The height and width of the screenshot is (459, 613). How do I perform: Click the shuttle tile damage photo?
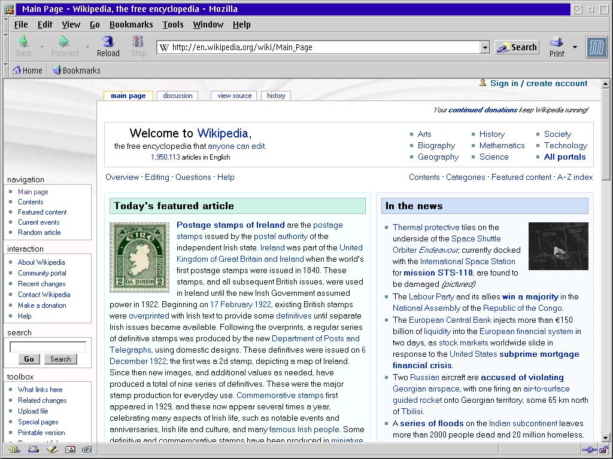point(559,246)
